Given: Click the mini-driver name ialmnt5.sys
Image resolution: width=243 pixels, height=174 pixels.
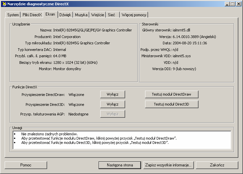Looking at the screenshot, I should point(182,56).
